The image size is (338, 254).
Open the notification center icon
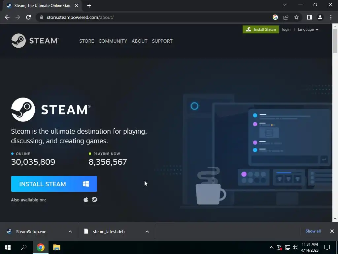(x=327, y=247)
